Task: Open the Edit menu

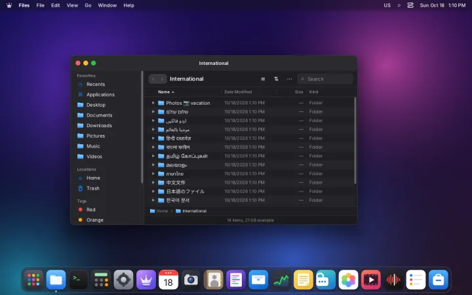Action: point(55,5)
